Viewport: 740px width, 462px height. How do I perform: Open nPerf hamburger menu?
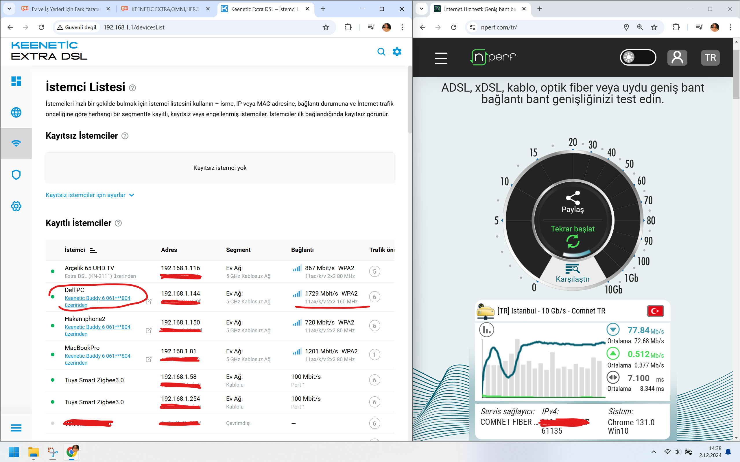pos(441,58)
